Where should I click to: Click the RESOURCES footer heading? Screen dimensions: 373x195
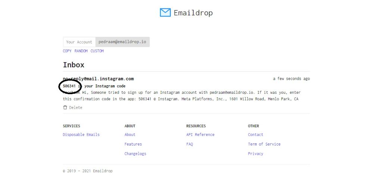click(196, 126)
